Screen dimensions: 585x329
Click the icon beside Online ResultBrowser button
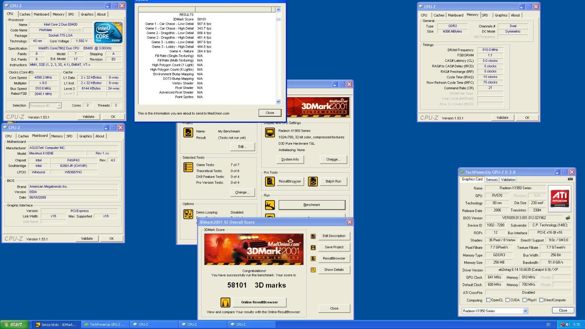(x=226, y=302)
